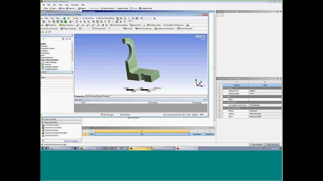
Task: Switch to the Geometry tab
Action: (79, 96)
